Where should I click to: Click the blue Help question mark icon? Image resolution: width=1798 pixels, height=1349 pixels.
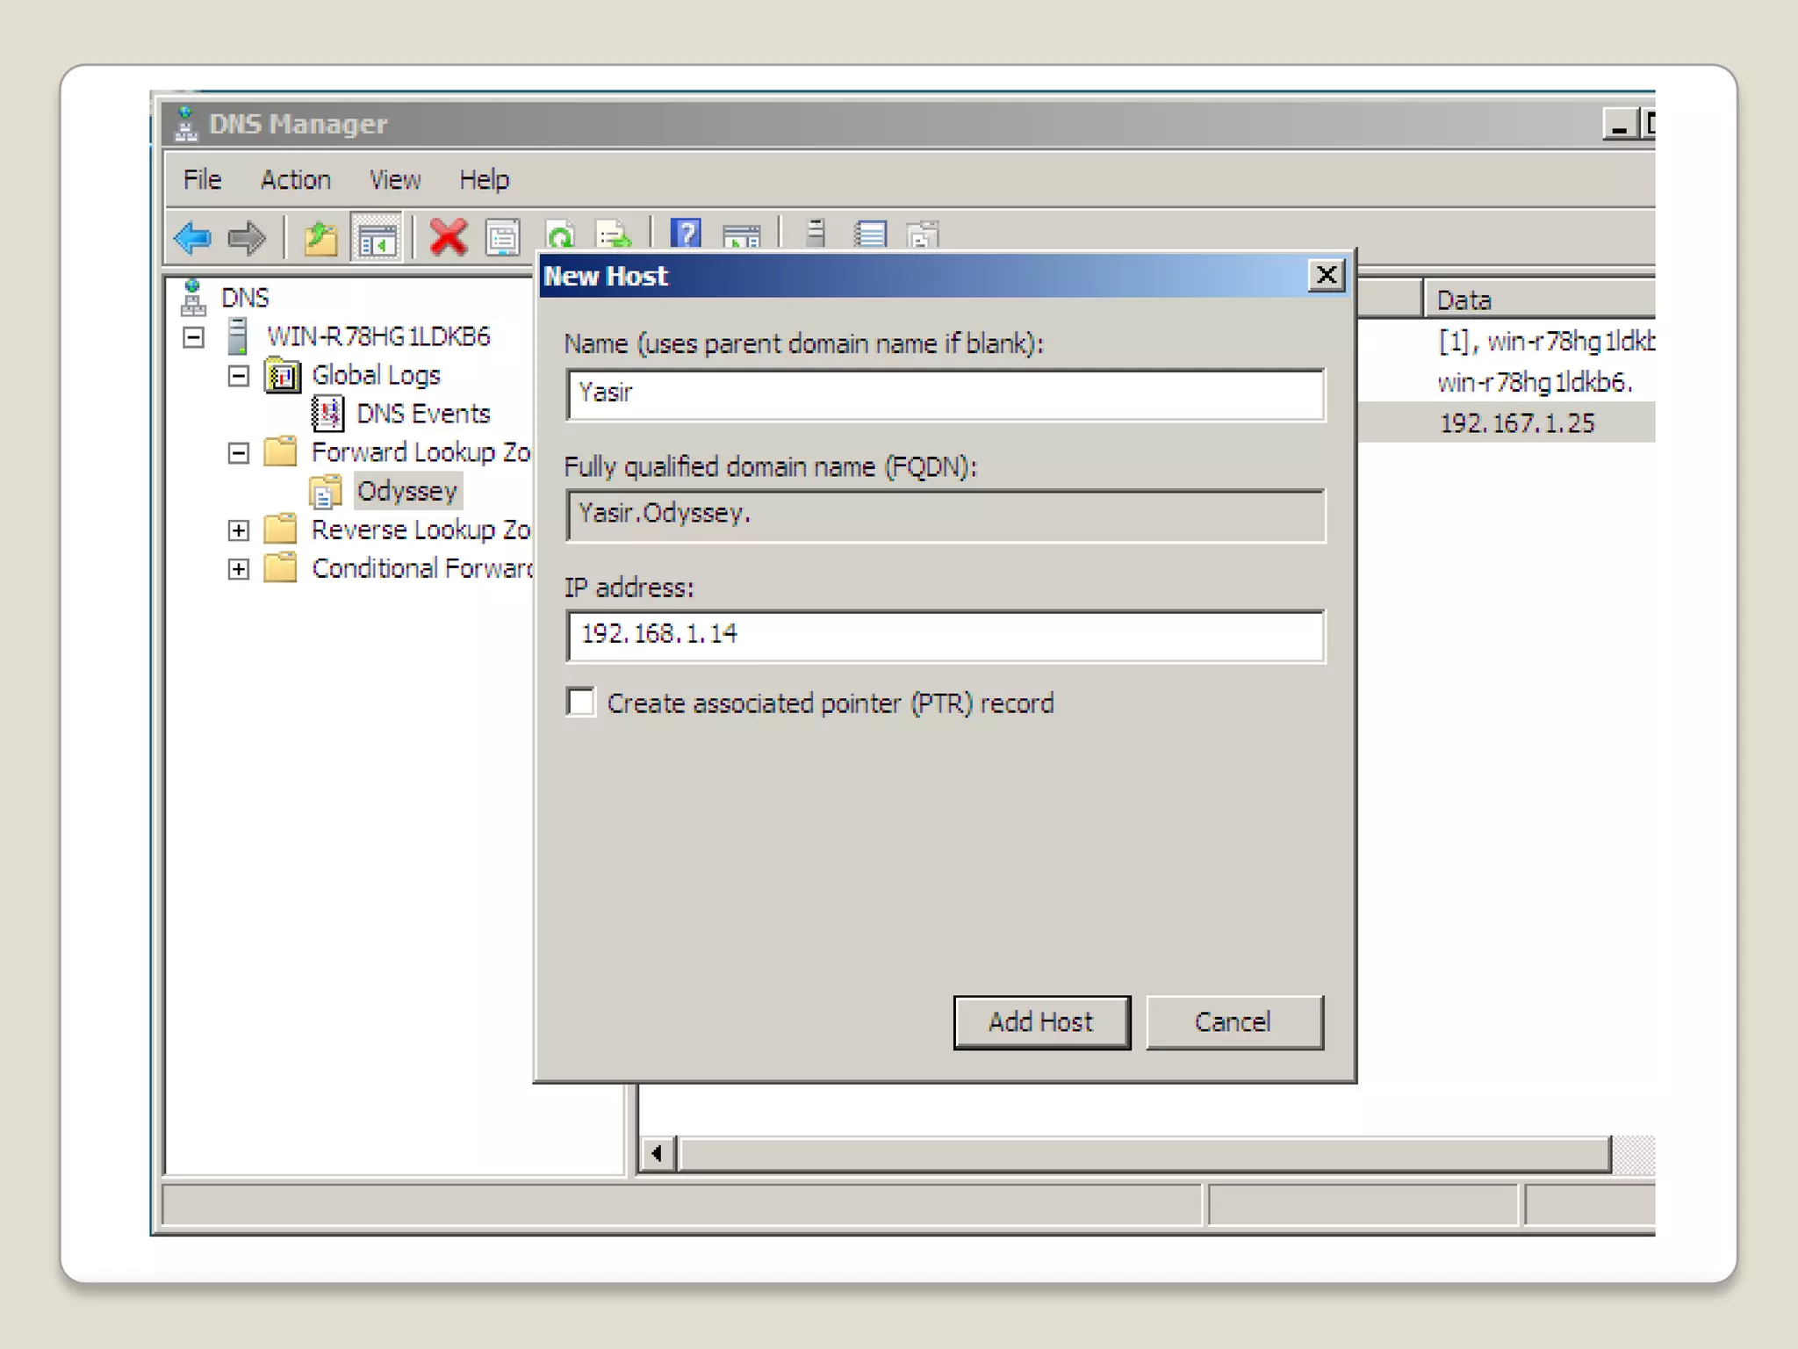[x=686, y=234]
